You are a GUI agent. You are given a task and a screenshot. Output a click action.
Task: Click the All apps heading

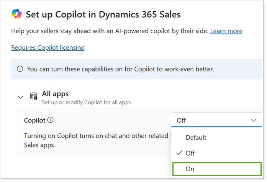55,93
